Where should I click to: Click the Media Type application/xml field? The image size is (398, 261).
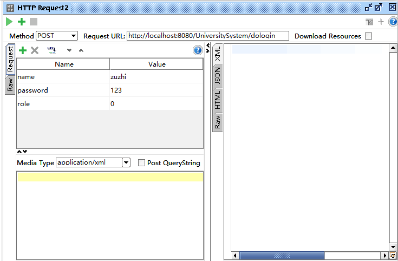click(x=89, y=162)
